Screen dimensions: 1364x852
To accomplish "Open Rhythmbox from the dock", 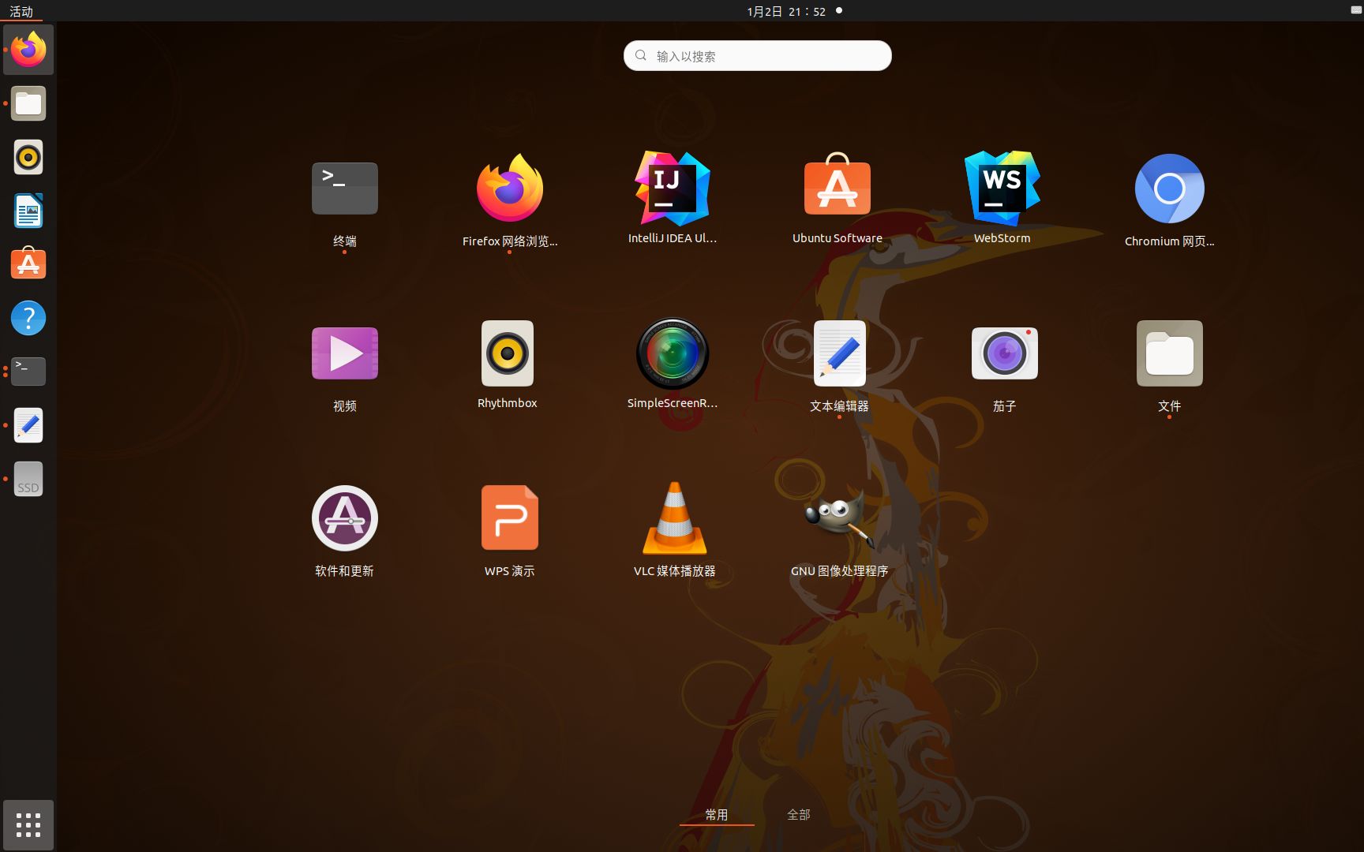I will [x=28, y=157].
